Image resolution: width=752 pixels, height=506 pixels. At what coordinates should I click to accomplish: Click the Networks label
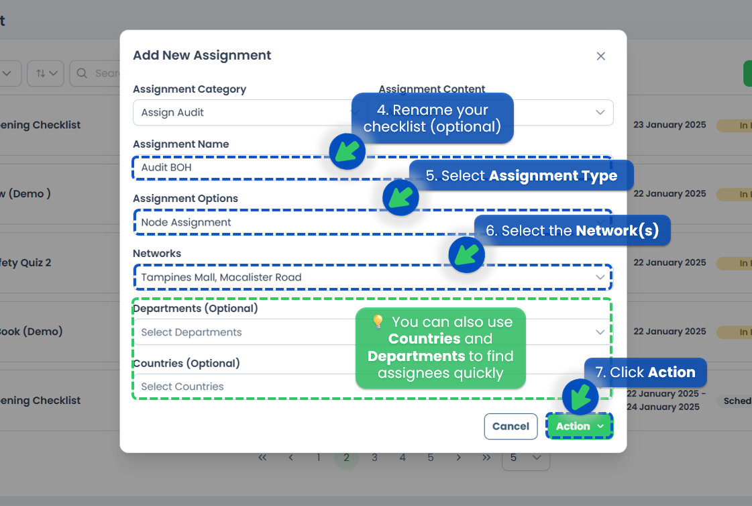coord(157,253)
